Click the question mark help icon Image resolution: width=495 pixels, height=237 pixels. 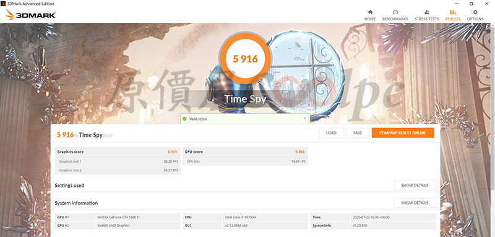click(304, 119)
